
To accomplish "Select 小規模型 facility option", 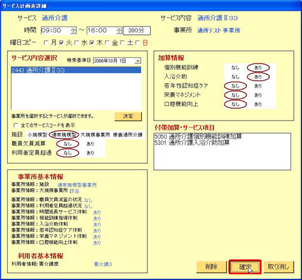I will click(38, 135).
